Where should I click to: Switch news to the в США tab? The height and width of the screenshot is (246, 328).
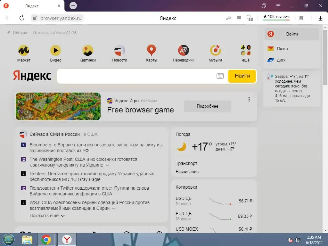pos(91,134)
